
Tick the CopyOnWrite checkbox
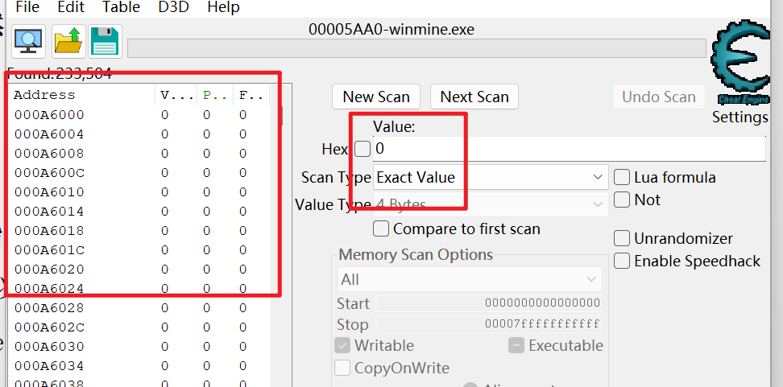pyautogui.click(x=342, y=368)
